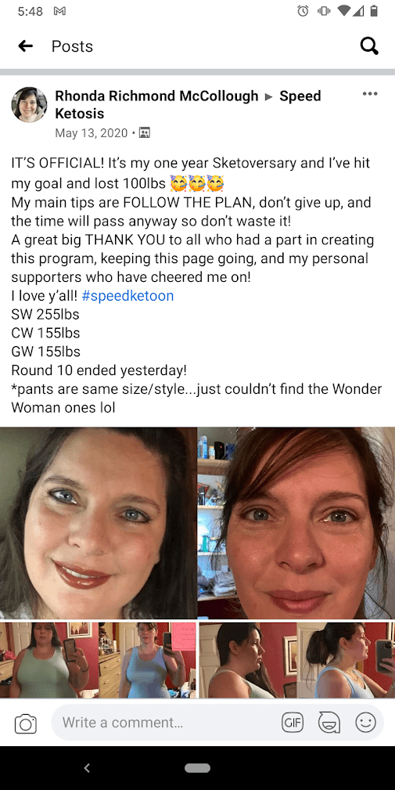Tap the #speedketoon hashtag
This screenshot has height=790, width=395.
coord(127,296)
